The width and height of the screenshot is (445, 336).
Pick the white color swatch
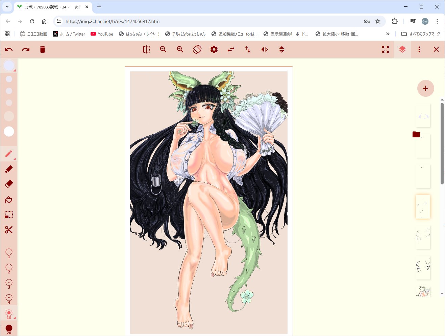[x=9, y=132]
